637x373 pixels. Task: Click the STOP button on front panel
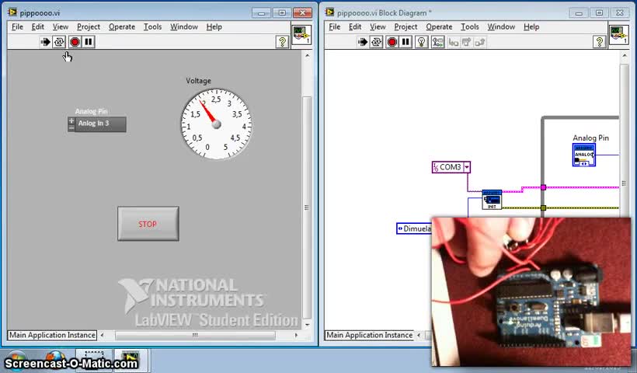click(148, 224)
